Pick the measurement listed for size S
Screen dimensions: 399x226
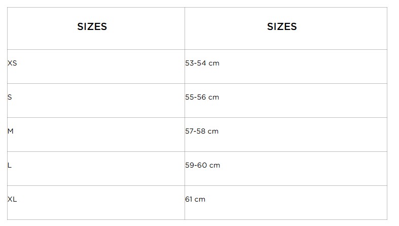(202, 97)
